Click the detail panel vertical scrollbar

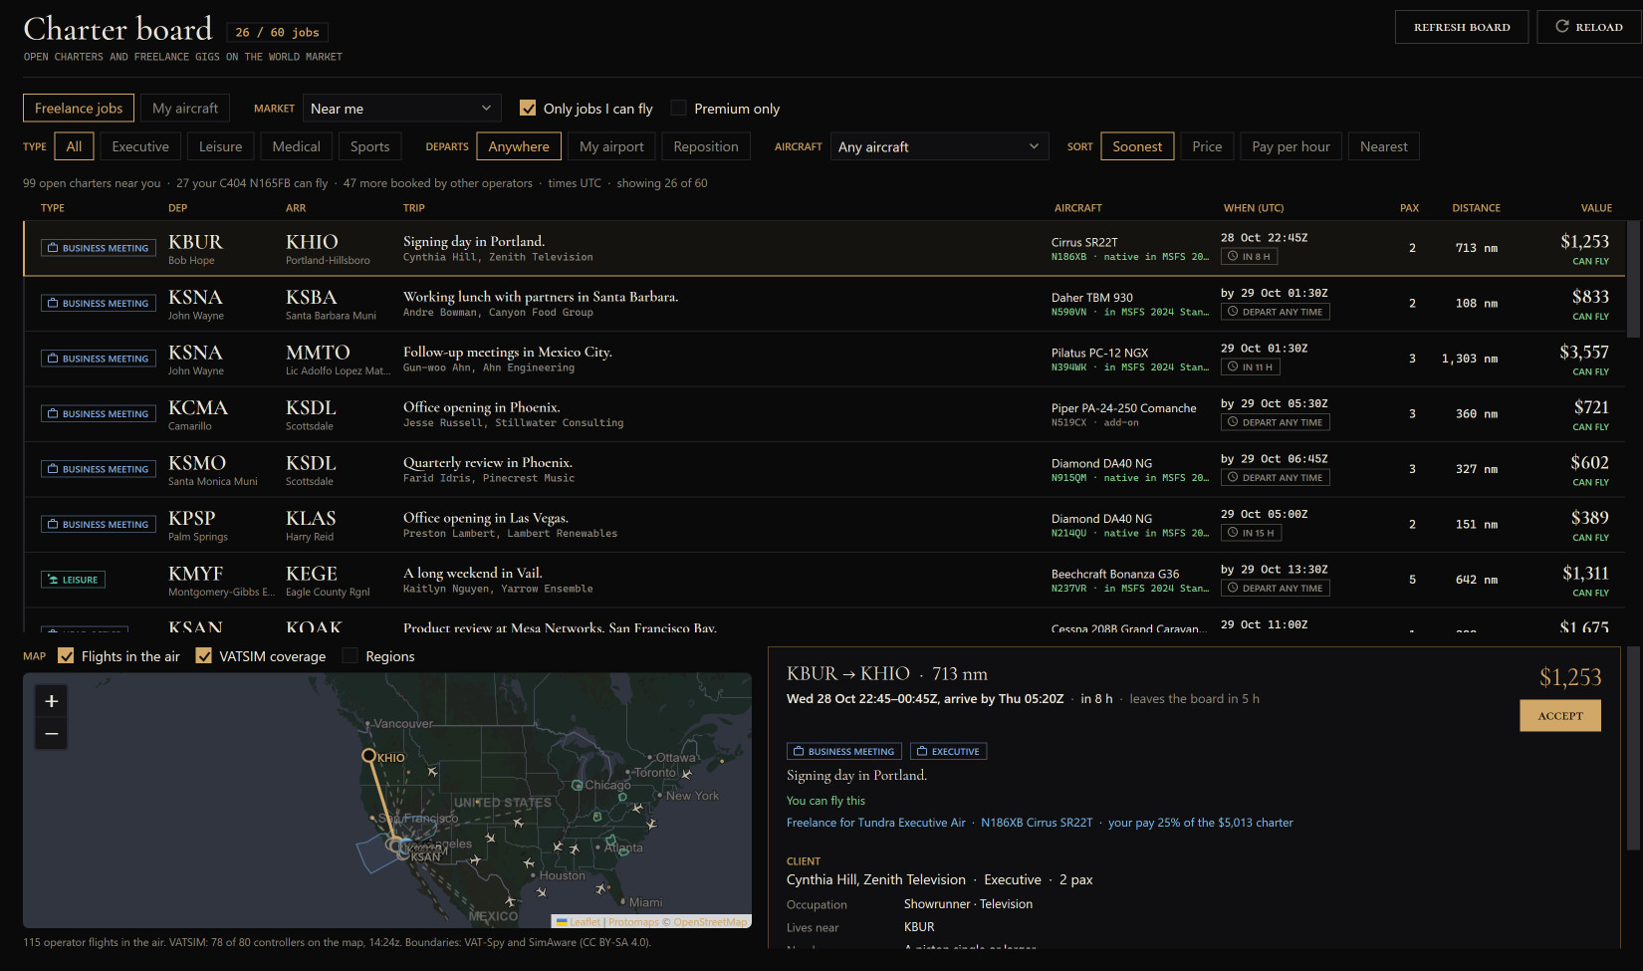pyautogui.click(x=1632, y=748)
